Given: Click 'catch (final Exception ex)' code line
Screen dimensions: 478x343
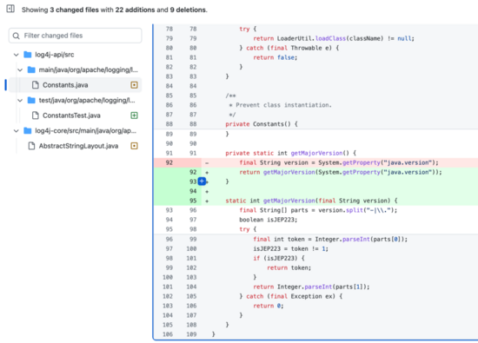Looking at the screenshot, I should [x=290, y=296].
